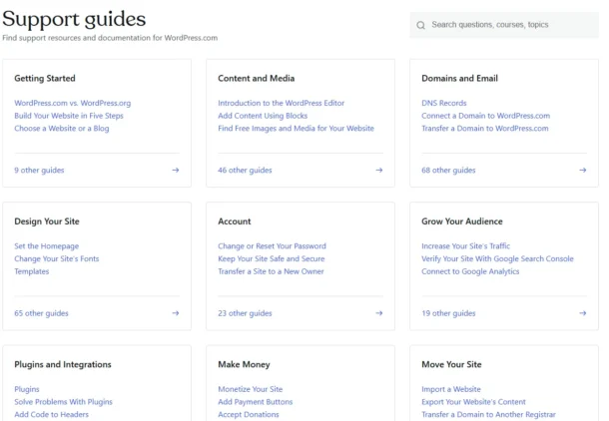The height and width of the screenshot is (421, 609).
Task: Click the Content and Media heading
Action: pyautogui.click(x=257, y=79)
